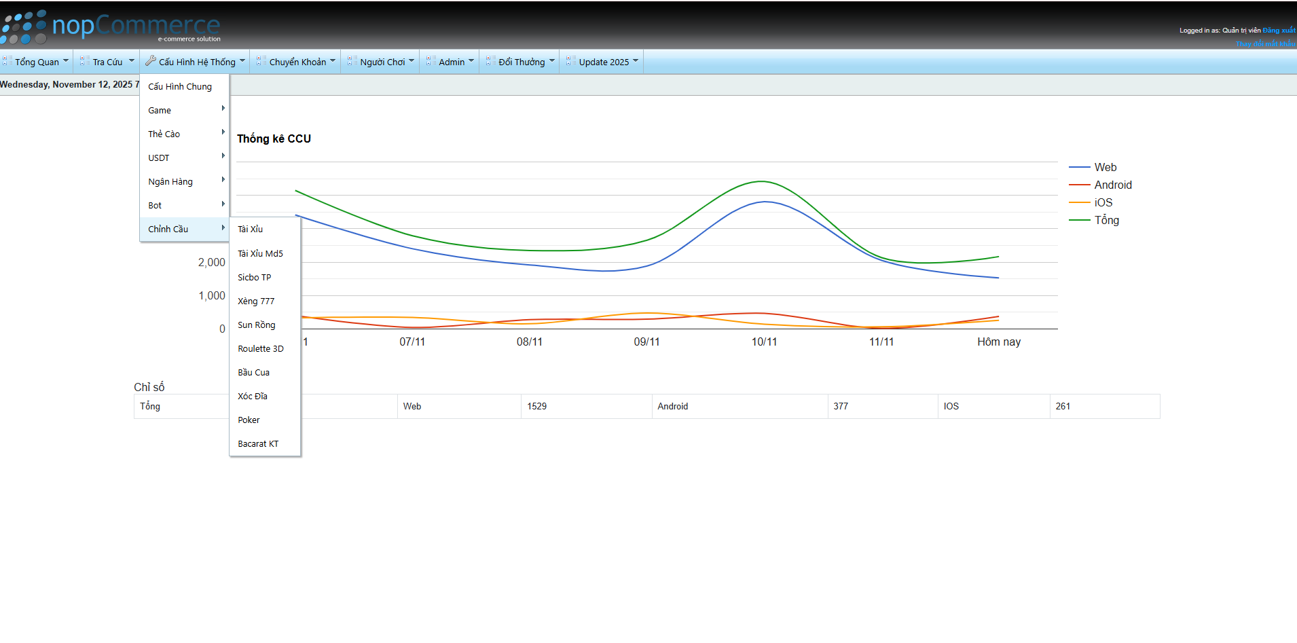
Task: Expand the Ngân Hàng submenu
Action: tap(184, 181)
